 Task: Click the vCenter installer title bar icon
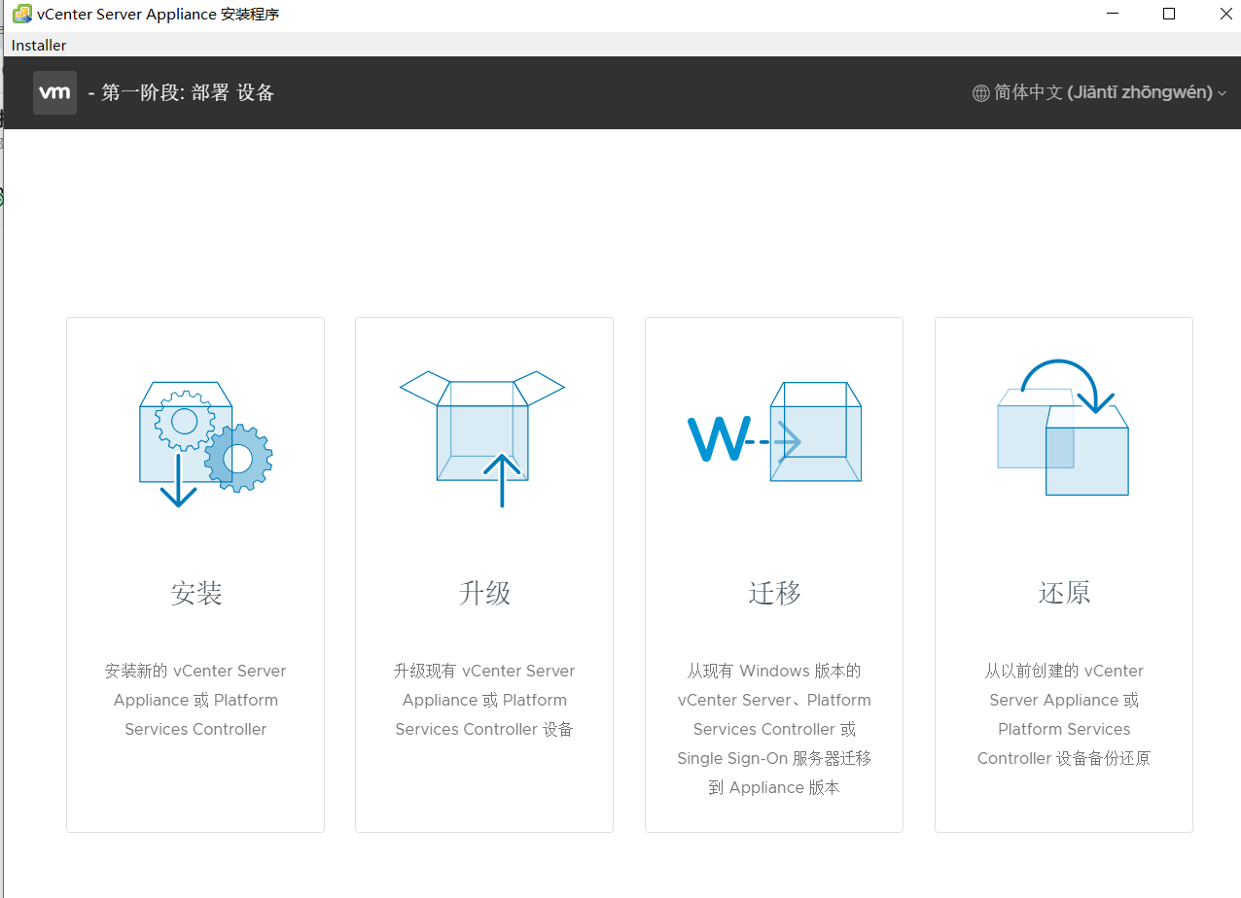tap(21, 15)
